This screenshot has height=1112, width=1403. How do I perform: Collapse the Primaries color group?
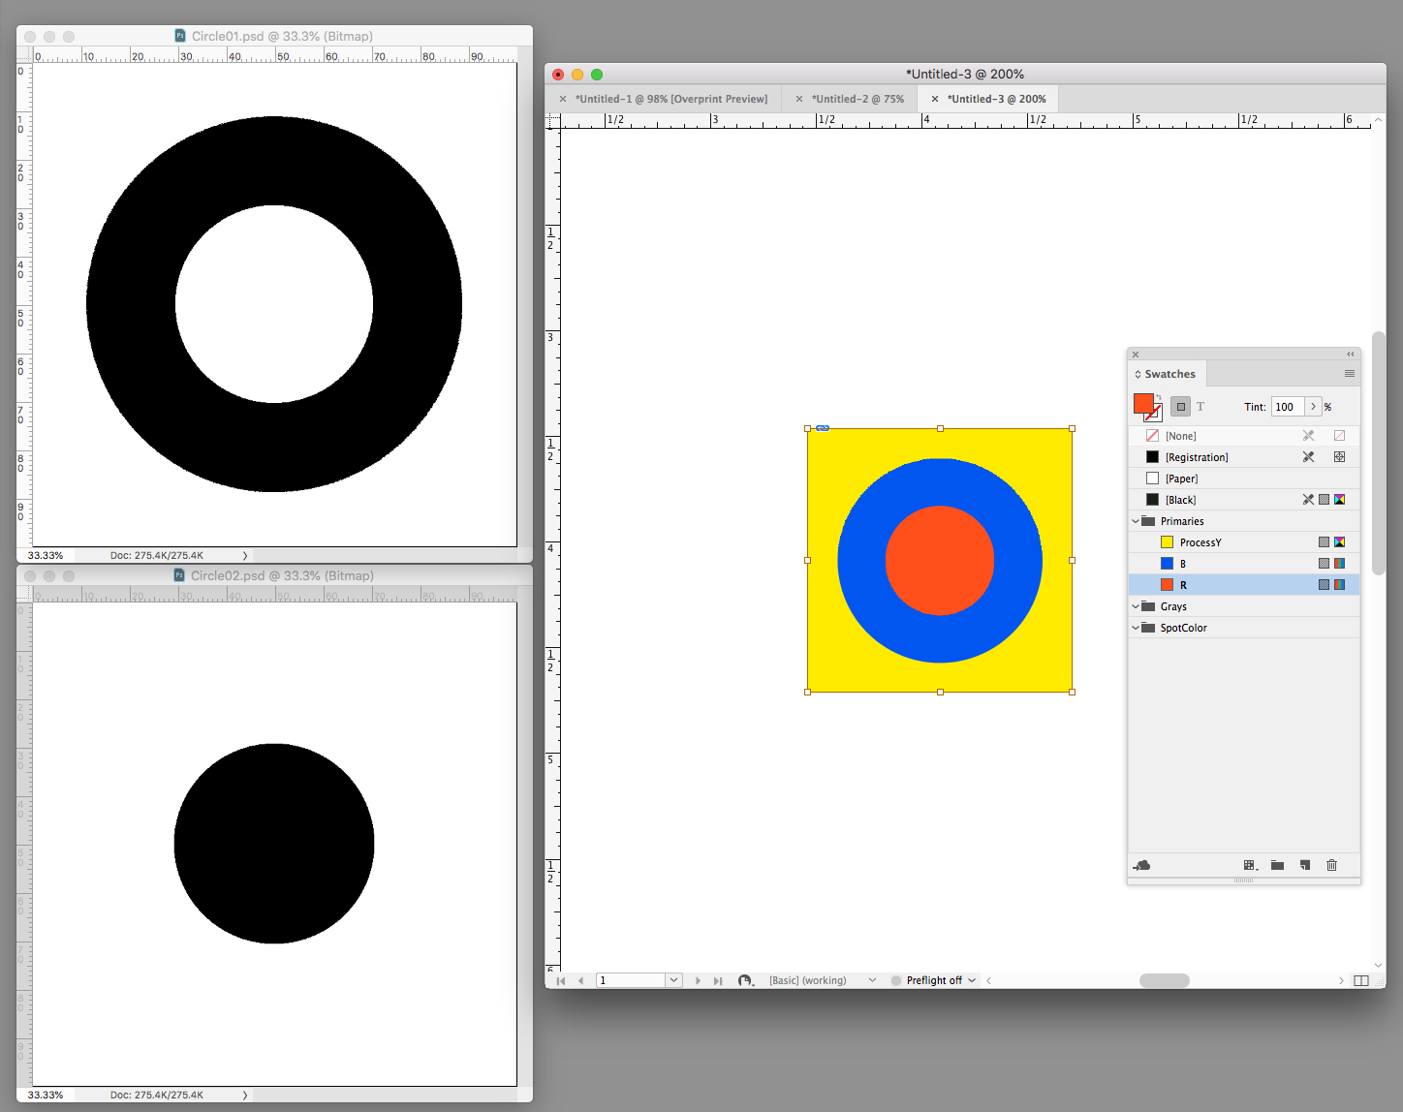(1136, 521)
